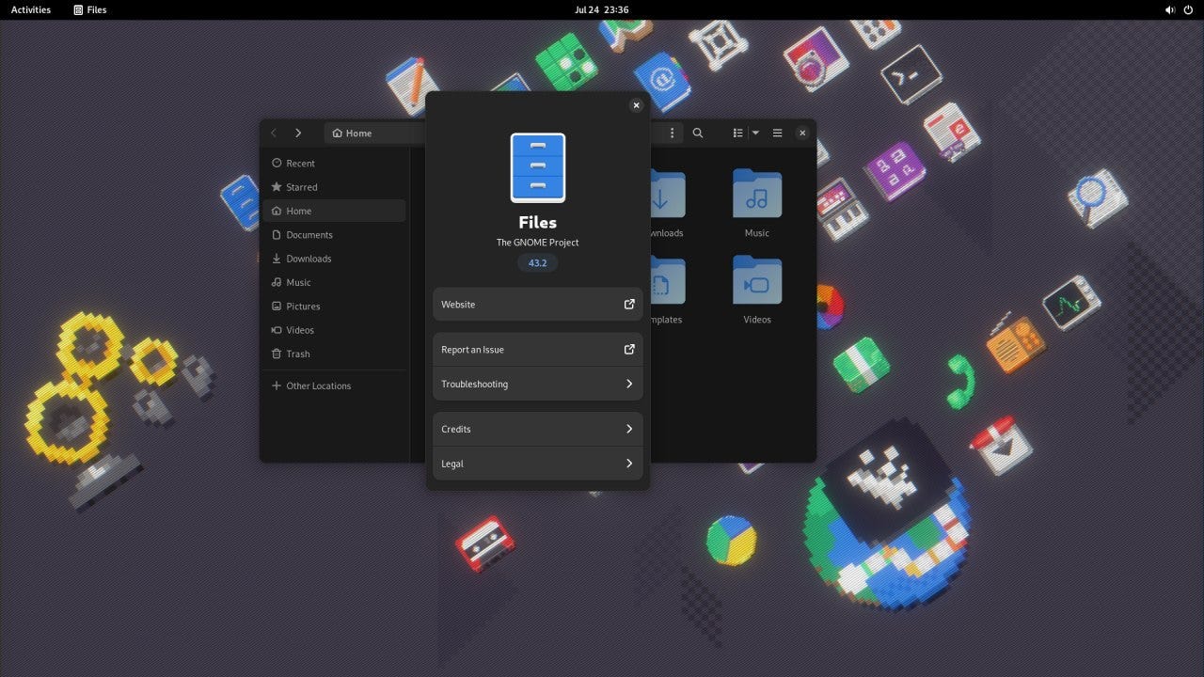Go back in Files window

274,133
